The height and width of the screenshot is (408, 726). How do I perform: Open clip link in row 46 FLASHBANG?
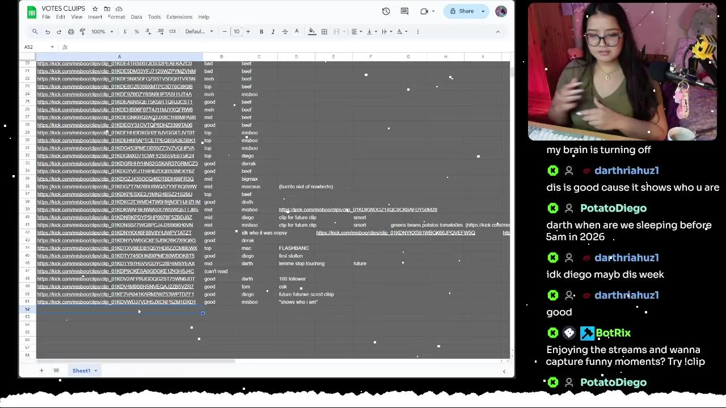pyautogui.click(x=117, y=248)
